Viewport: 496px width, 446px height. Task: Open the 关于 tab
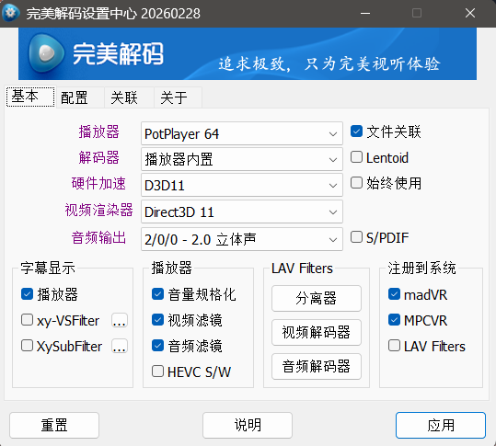coord(179,97)
